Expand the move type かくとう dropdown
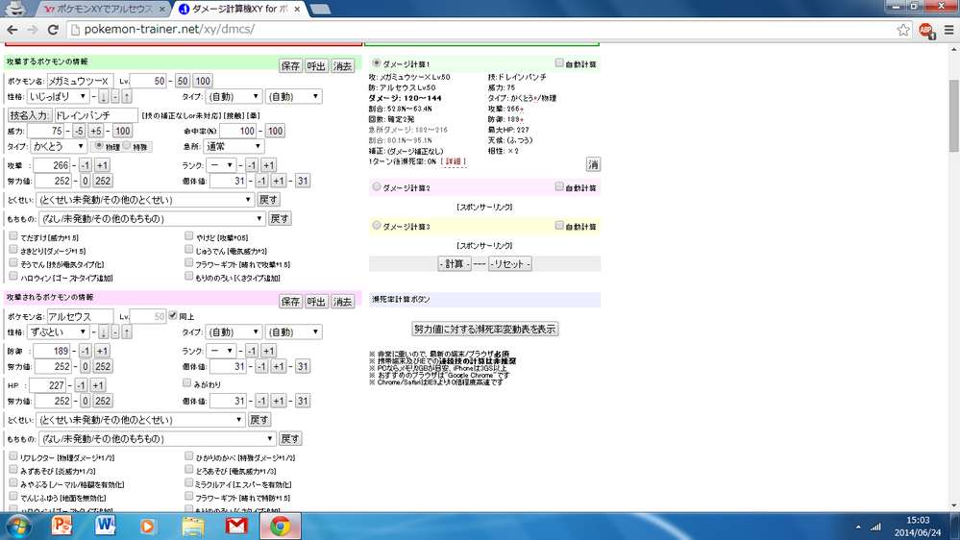The width and height of the screenshot is (960, 540). [x=56, y=147]
